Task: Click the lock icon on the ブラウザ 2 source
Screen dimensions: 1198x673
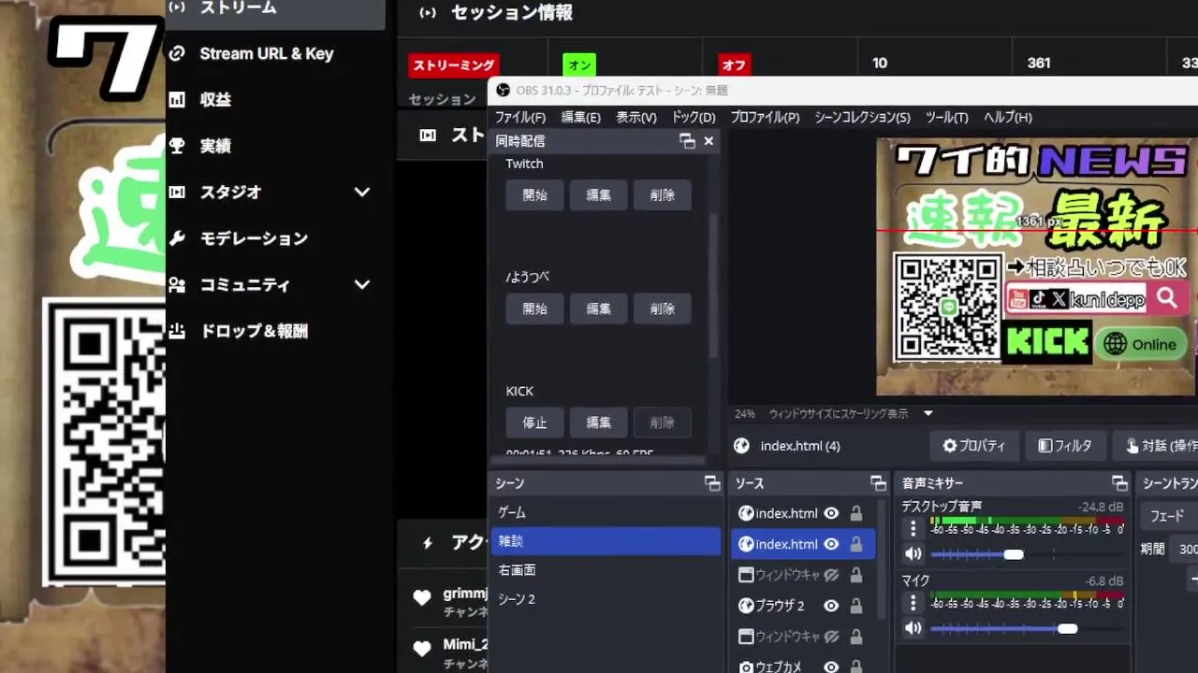Action: [x=855, y=606]
